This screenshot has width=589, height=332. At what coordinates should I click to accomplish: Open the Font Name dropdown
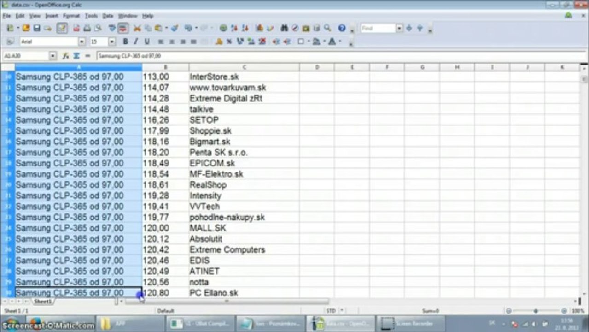82,41
